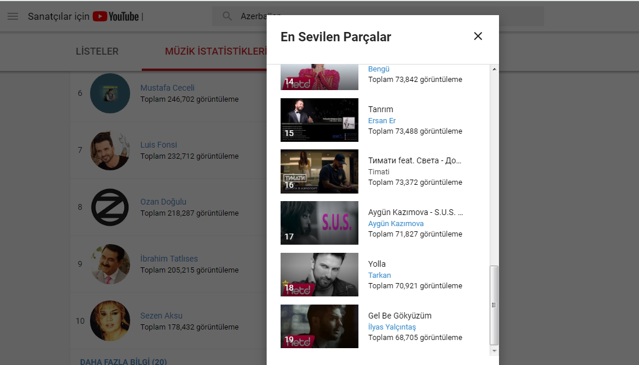Viewport: 639px width, 365px height.
Task: Click the dialog scrollbar thumb
Action: pyautogui.click(x=494, y=306)
